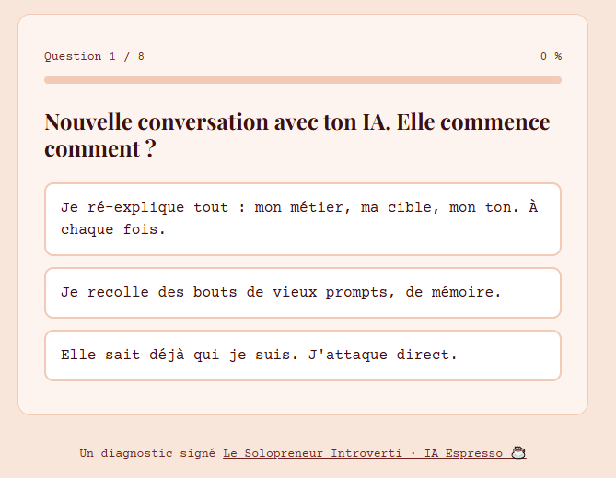Click the 'Un diagnostic signé' footer text

pyautogui.click(x=147, y=453)
